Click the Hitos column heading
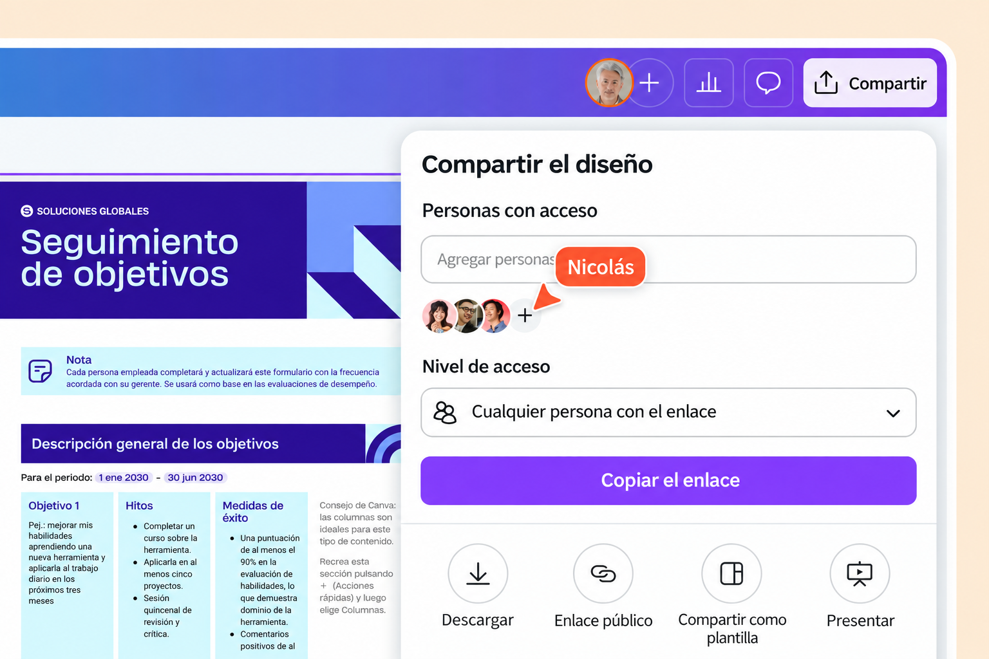Viewport: 989px width, 659px height. [x=139, y=506]
